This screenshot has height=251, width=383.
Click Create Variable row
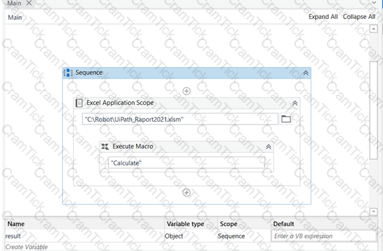[26, 247]
